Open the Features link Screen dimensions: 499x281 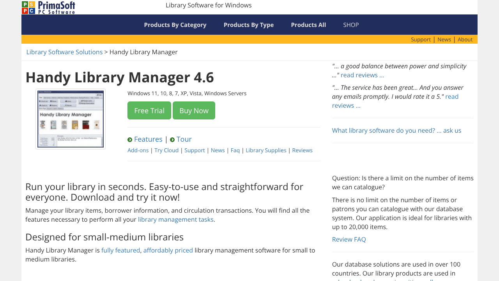pos(148,139)
